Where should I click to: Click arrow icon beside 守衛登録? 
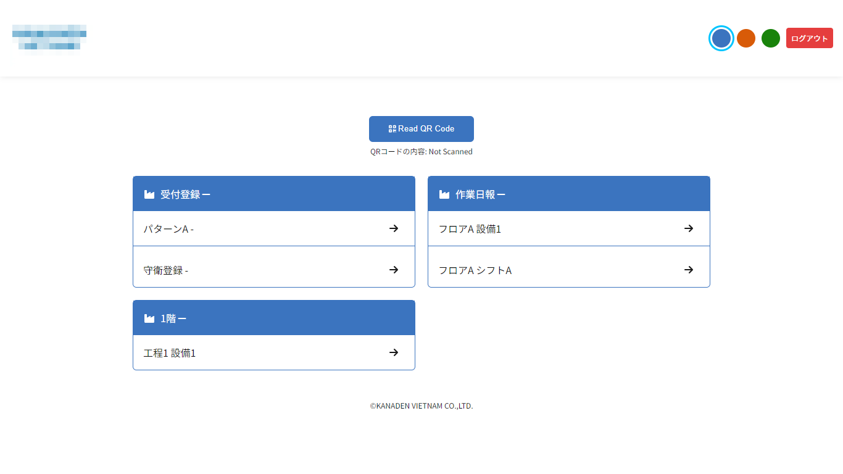click(394, 270)
